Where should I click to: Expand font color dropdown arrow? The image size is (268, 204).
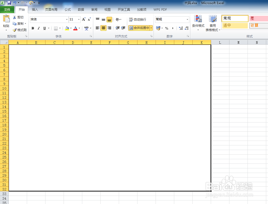(x=79, y=28)
